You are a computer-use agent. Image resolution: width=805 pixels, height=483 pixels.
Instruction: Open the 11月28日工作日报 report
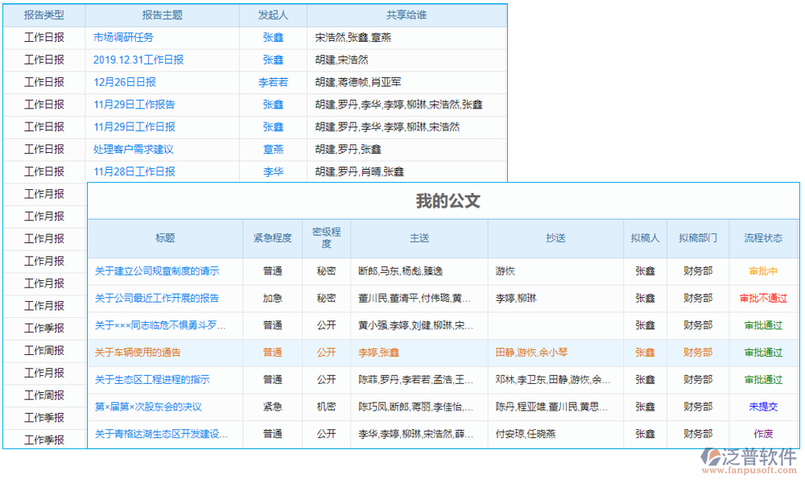click(130, 171)
